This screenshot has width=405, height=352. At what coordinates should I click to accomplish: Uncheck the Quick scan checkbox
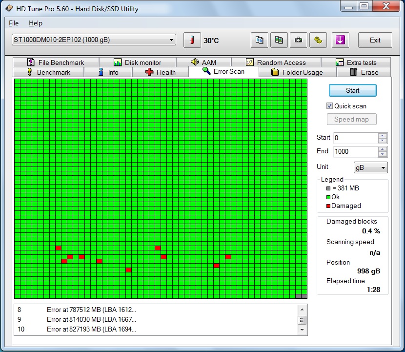329,106
